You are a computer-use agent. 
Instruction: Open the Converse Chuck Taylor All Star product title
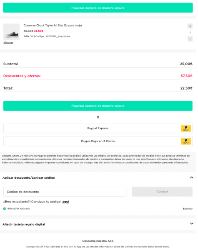tap(53, 26)
